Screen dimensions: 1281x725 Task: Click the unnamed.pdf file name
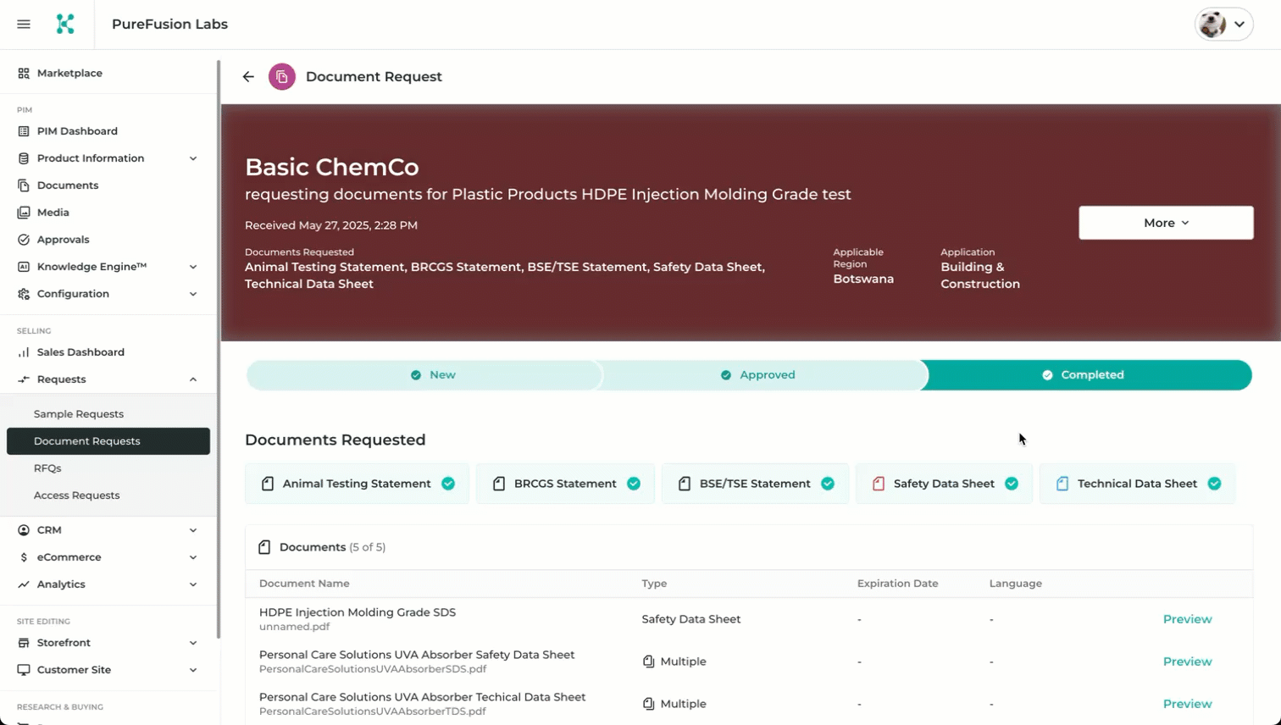[x=294, y=627]
